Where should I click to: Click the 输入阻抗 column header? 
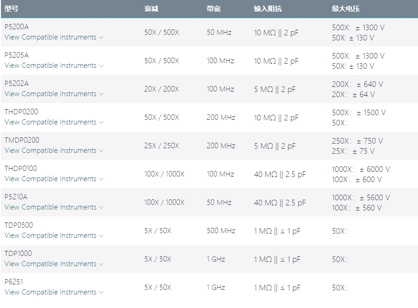tap(268, 9)
